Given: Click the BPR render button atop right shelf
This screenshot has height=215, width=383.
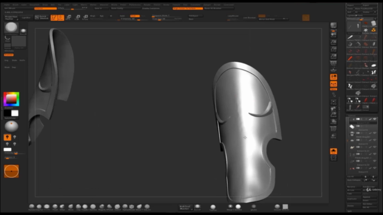Looking at the screenshot, I should (333, 25).
